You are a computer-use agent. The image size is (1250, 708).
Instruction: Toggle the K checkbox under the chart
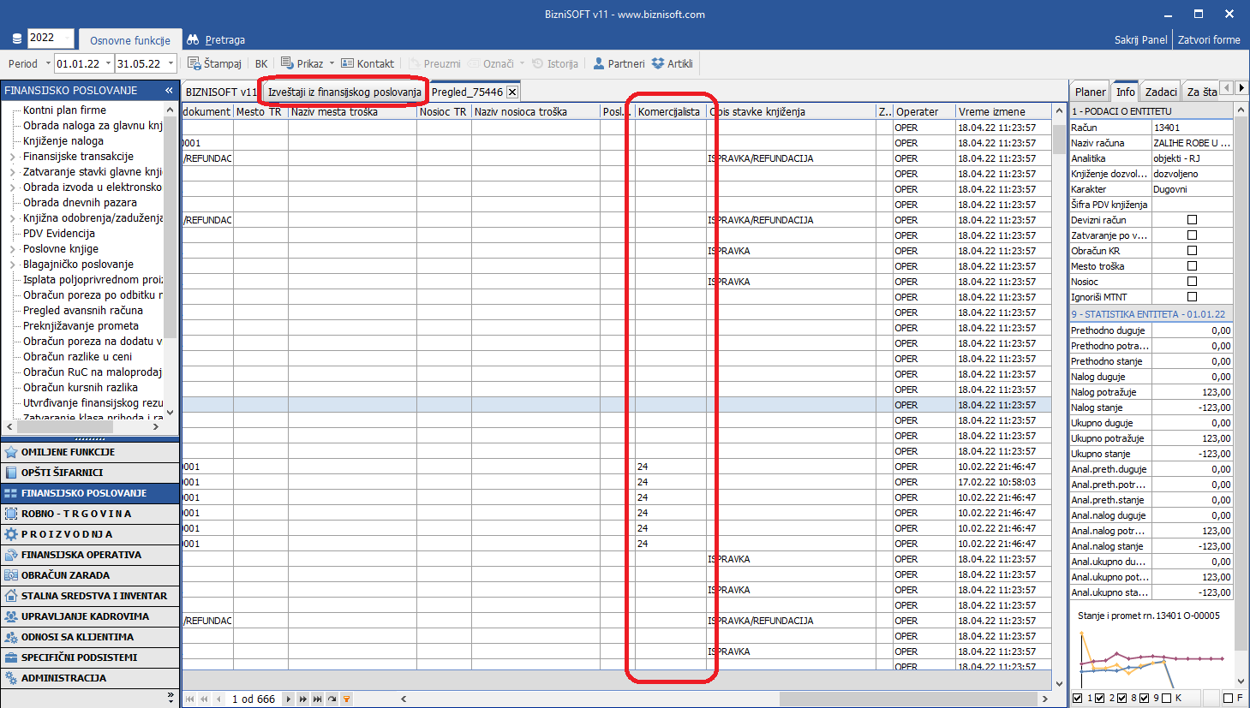click(x=1168, y=699)
